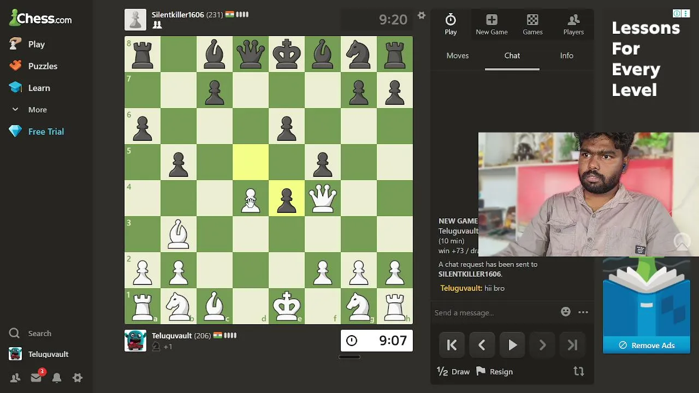Switch to the Play panel tab
The height and width of the screenshot is (393, 699).
click(451, 24)
